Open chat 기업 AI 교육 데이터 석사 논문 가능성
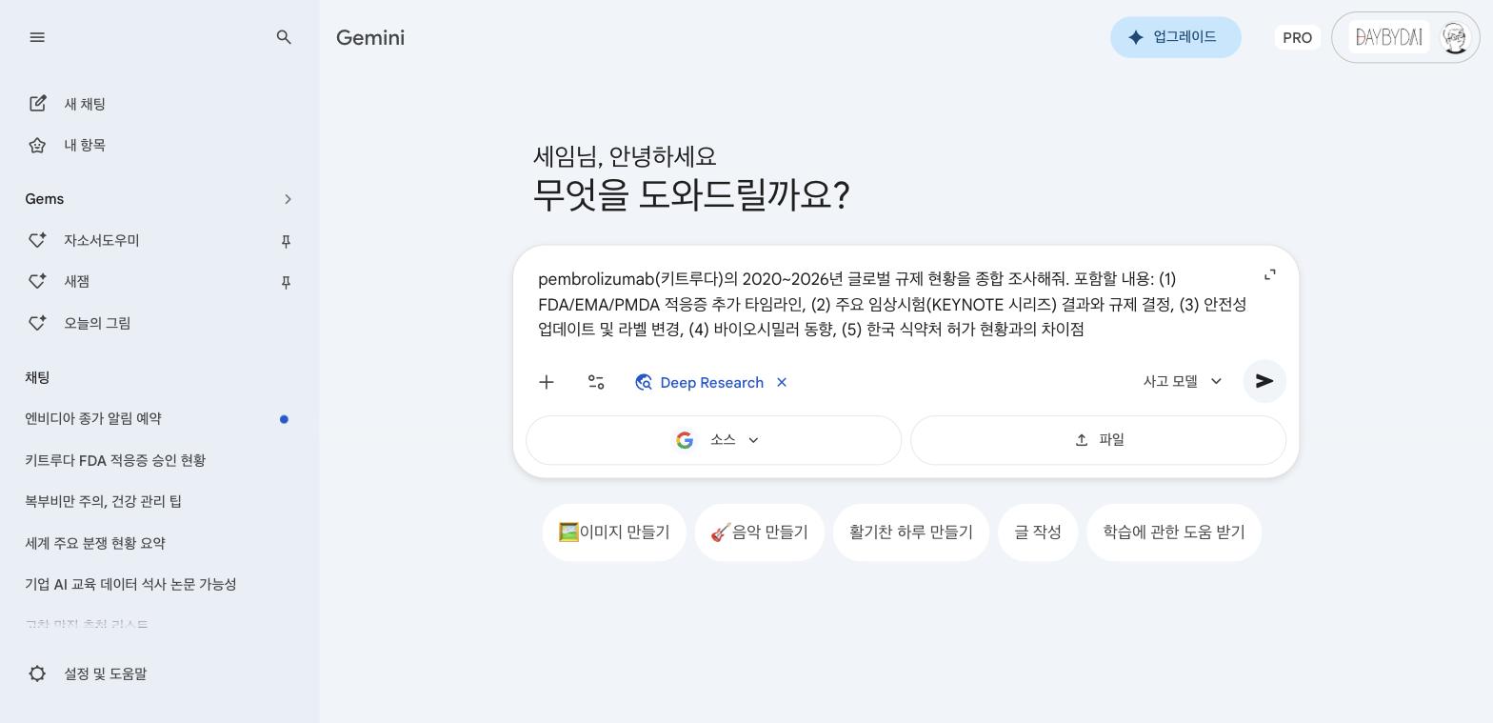The height and width of the screenshot is (723, 1493). coord(130,584)
